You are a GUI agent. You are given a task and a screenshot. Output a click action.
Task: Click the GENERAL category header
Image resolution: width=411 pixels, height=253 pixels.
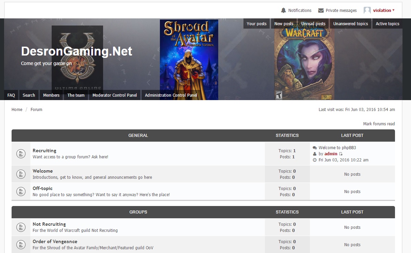tap(138, 136)
